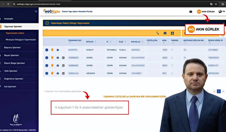
Task: Switch to grid view using the tiles icon
Action: tap(172, 33)
